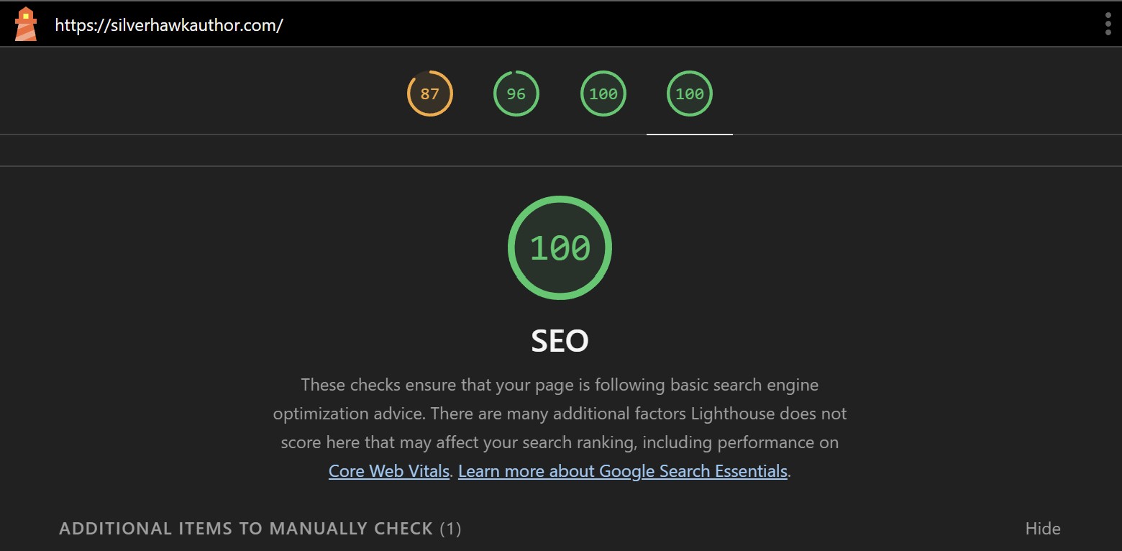Select the Accessibility score gauge showing 96

[x=516, y=94]
